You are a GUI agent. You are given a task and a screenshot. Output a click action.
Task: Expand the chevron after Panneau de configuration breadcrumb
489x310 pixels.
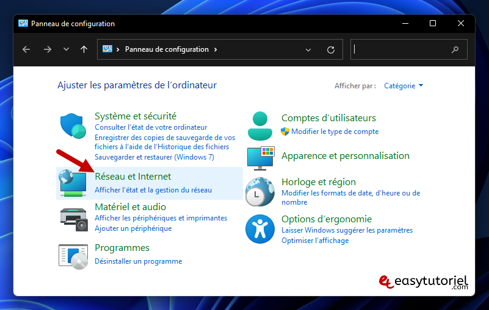click(x=216, y=49)
